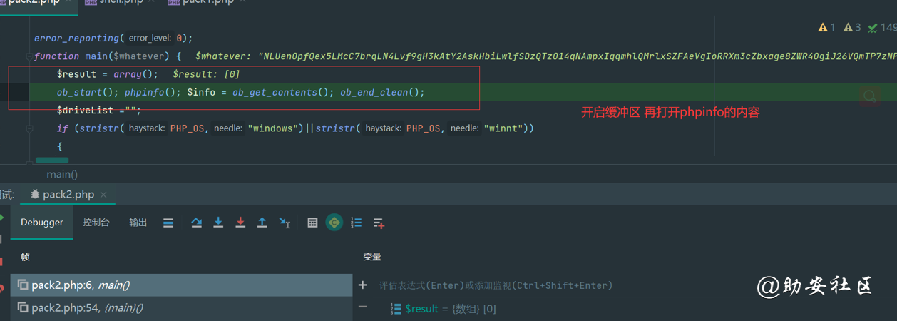Image resolution: width=897 pixels, height=321 pixels.
Task: Toggle the green circular C icon
Action: coord(334,223)
